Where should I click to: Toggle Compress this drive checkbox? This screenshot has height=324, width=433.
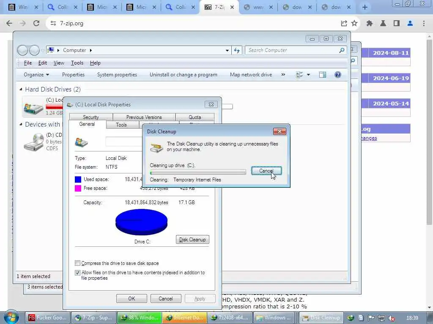(78, 263)
